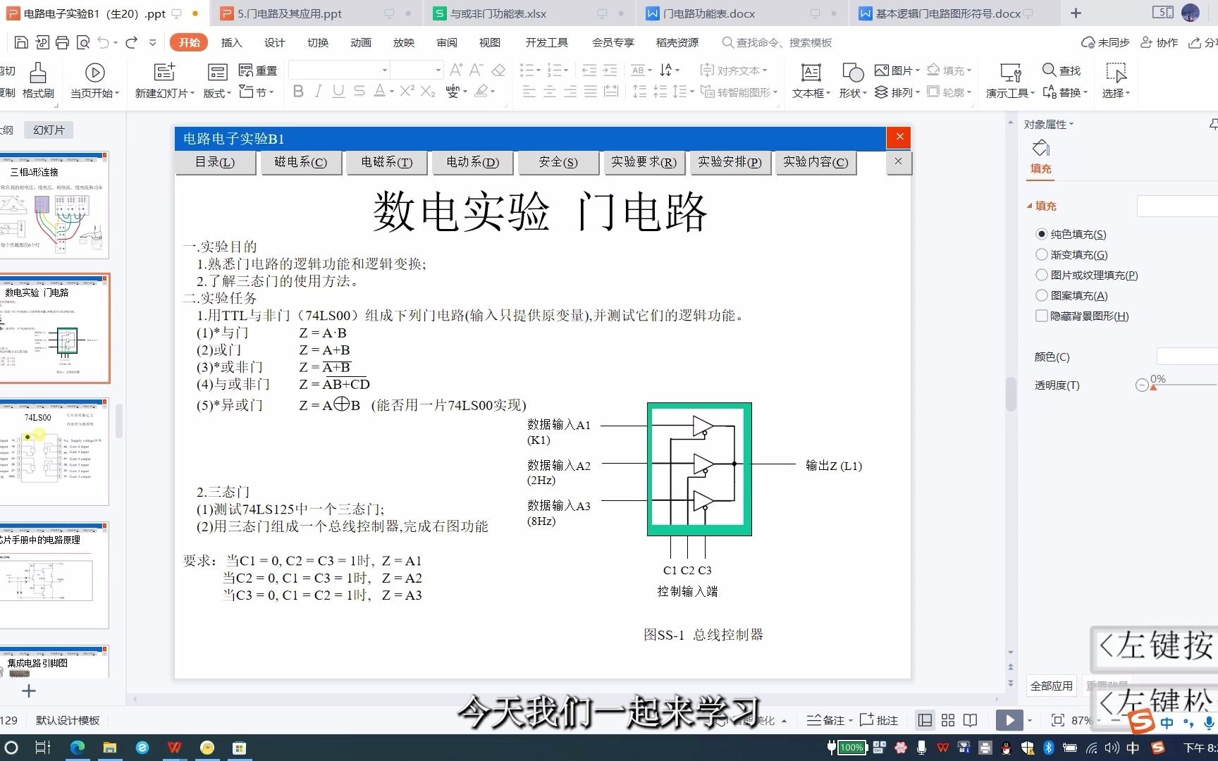Viewport: 1218px width, 761px height.
Task: Click the redo arrow icon
Action: pyautogui.click(x=131, y=43)
